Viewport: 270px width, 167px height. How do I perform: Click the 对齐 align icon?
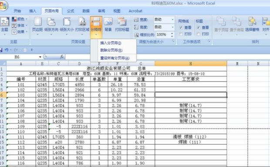point(266,21)
